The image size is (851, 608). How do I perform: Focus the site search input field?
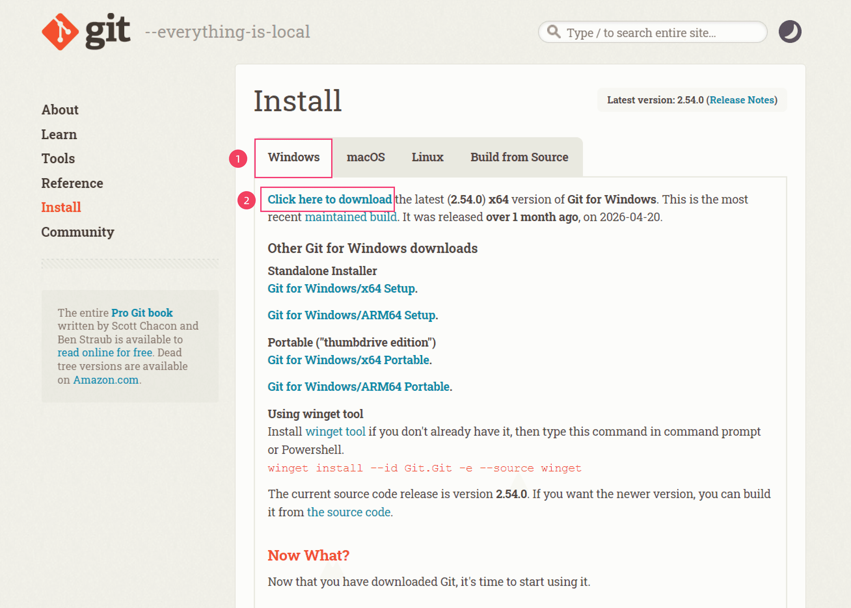tap(653, 32)
